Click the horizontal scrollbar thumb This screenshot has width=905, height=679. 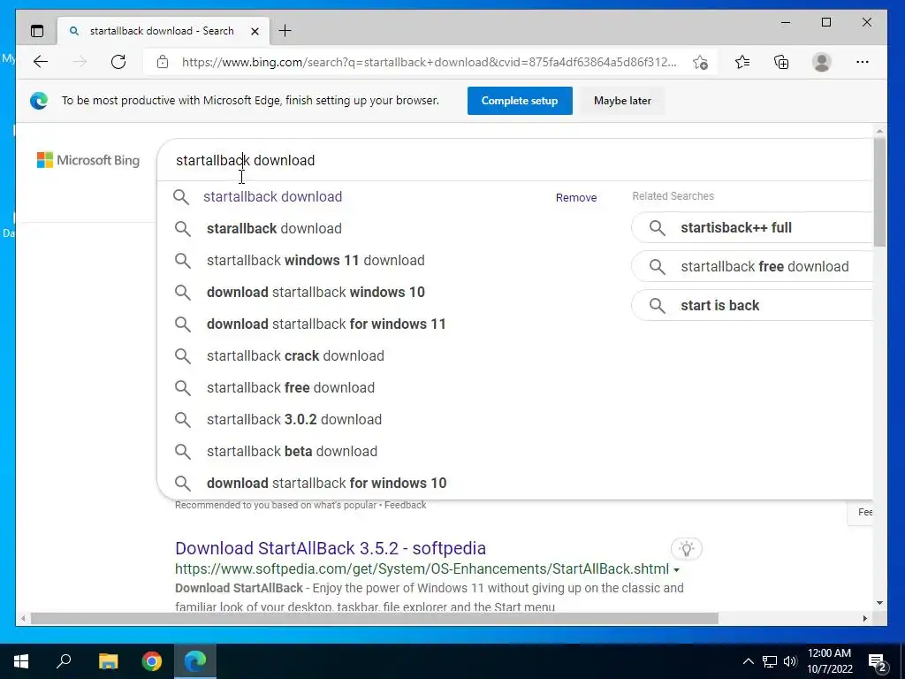[x=374, y=618]
